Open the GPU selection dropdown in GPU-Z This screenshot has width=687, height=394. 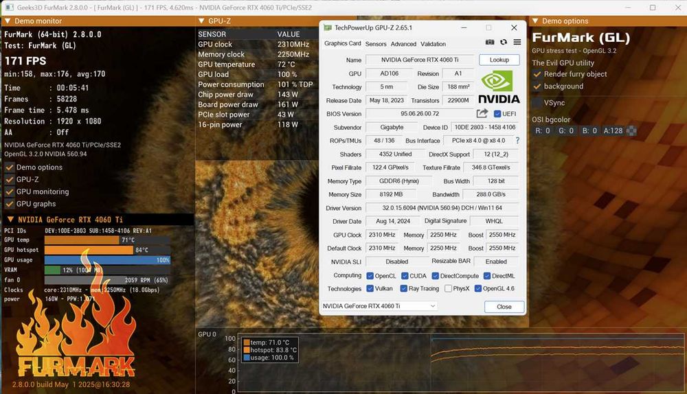pos(379,306)
